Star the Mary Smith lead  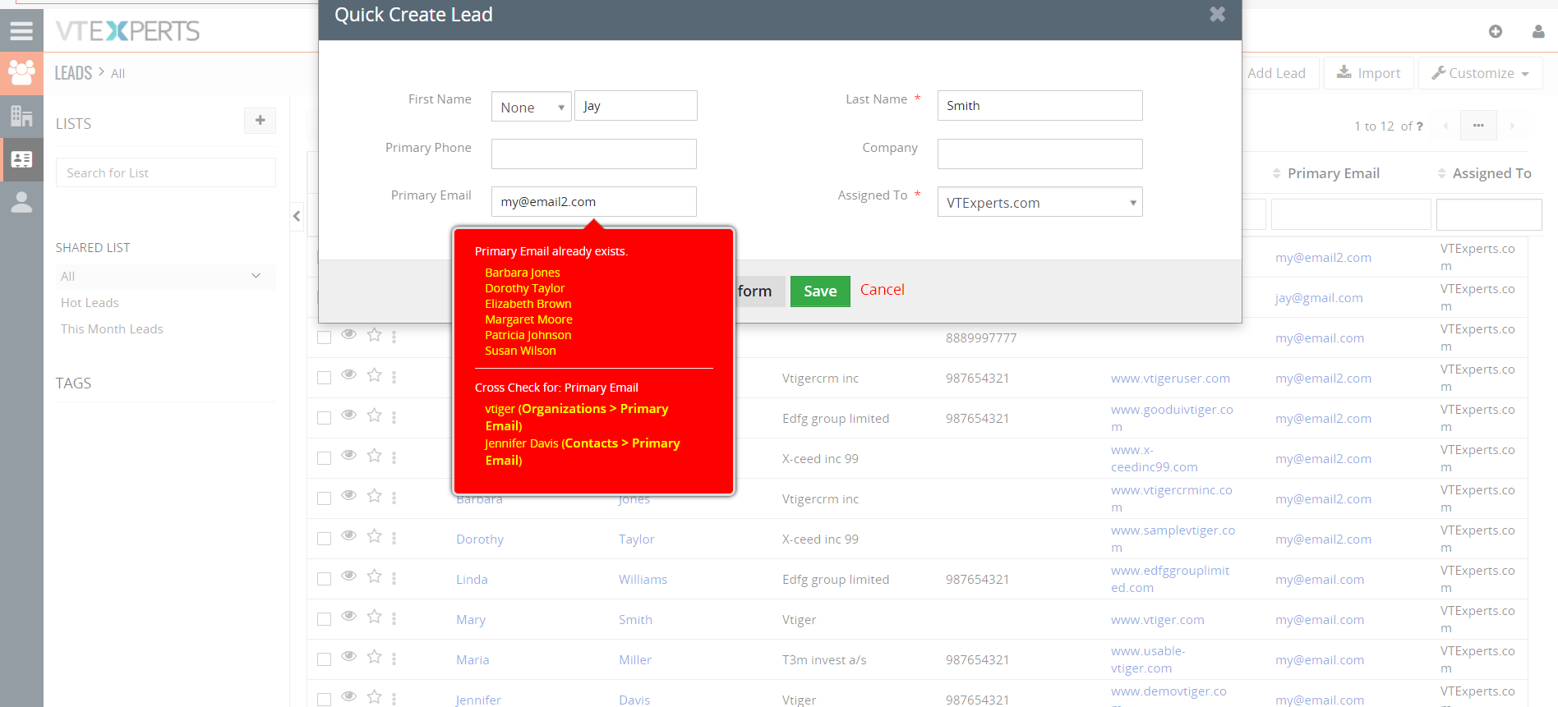pos(374,617)
